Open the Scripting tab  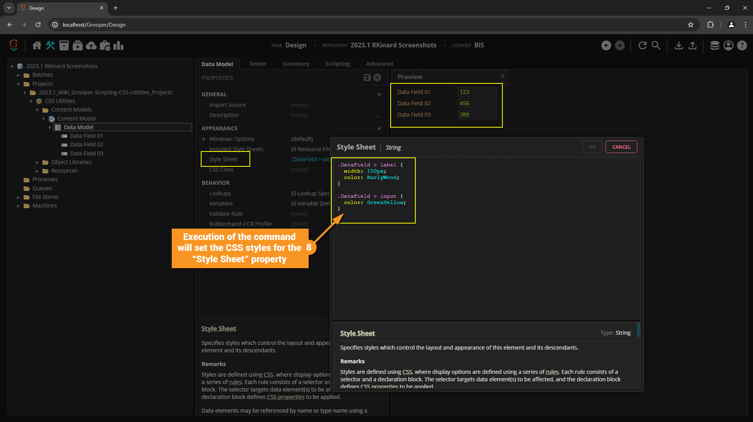point(337,64)
